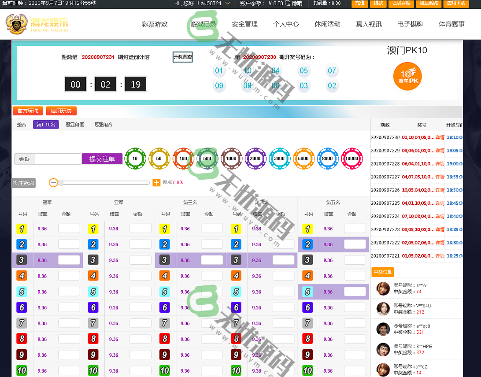Screen dimensions: 481x377
Task: Click number ball 10 in 第五名 column
Action: click(x=307, y=370)
